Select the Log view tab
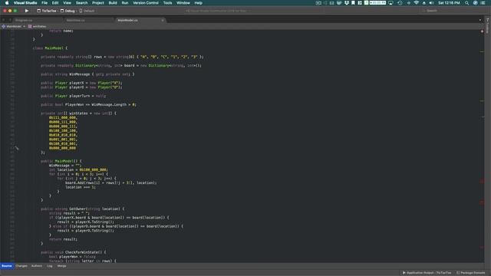The width and height of the screenshot is (491, 276). click(49, 266)
